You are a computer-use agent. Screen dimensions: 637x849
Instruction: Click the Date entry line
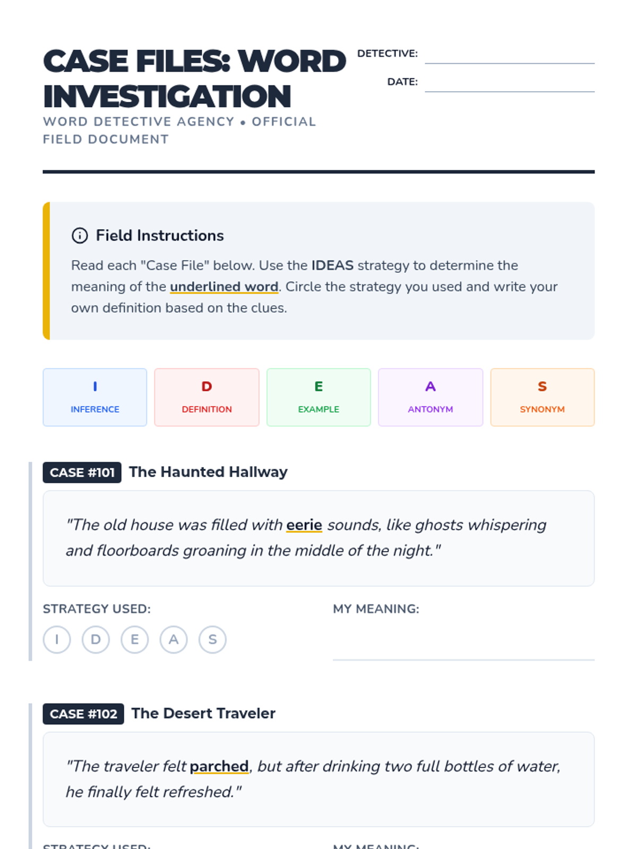pos(509,84)
